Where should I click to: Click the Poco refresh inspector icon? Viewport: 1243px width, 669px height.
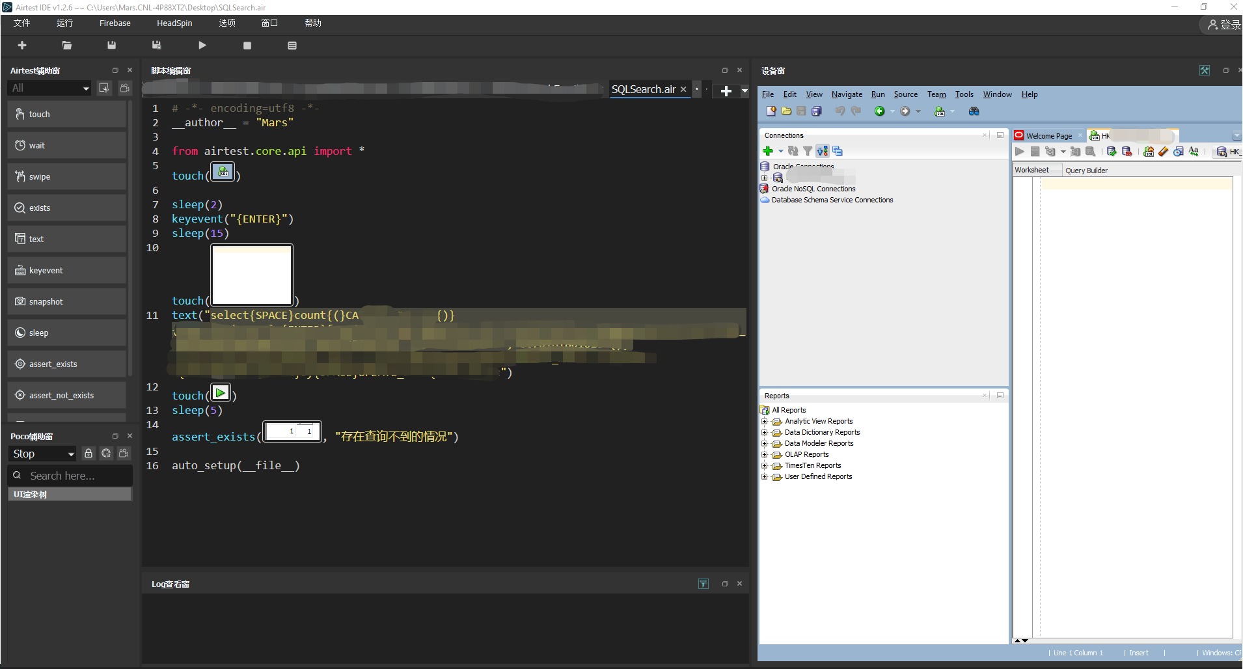pos(106,453)
